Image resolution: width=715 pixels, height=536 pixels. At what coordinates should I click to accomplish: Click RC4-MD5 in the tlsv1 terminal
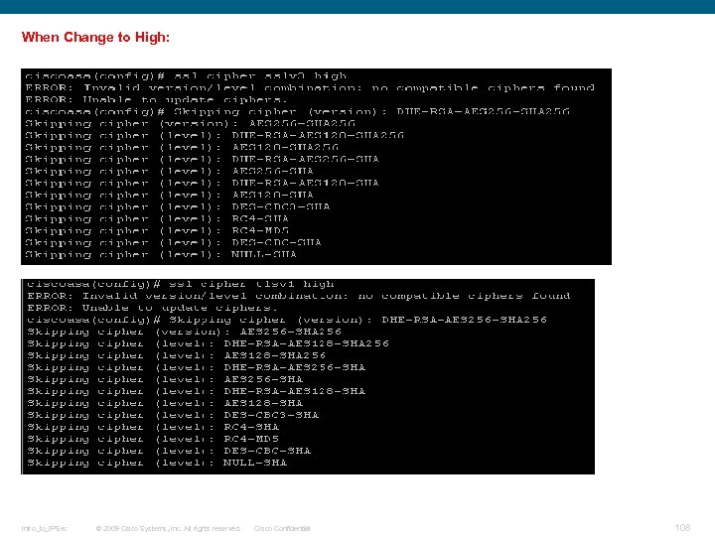[x=251, y=439]
